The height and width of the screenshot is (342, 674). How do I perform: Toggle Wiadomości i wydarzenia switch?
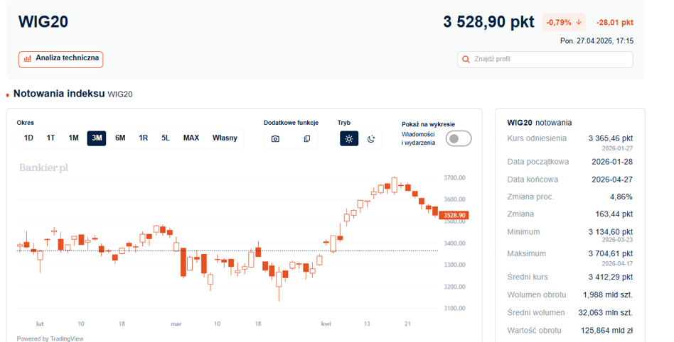(459, 138)
